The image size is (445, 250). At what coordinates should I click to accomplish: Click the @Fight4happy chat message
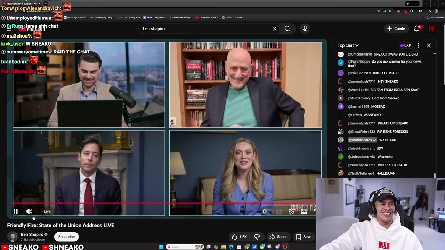pyautogui.click(x=385, y=64)
